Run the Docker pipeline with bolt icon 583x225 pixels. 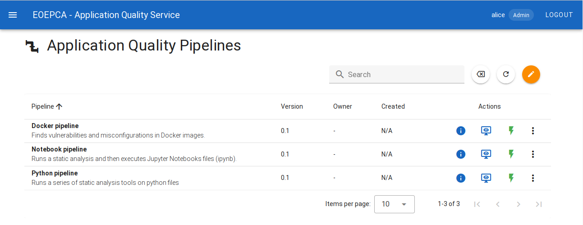tap(511, 131)
